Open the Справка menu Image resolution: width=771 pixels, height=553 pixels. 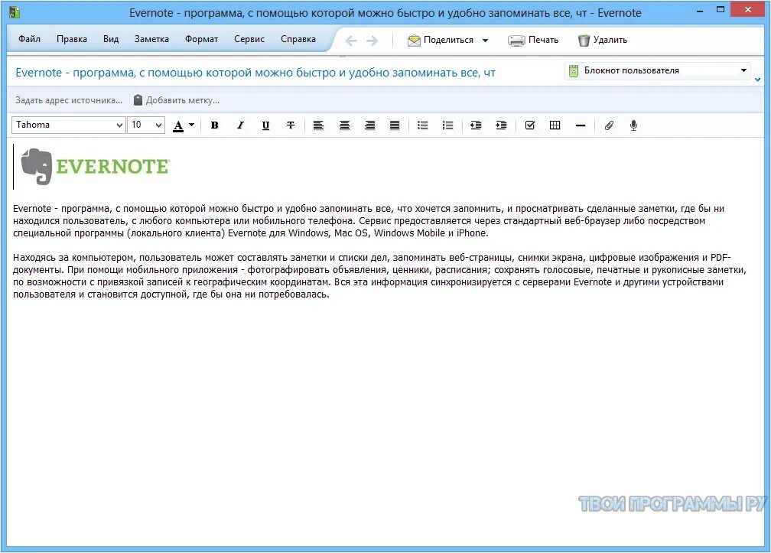pos(298,39)
